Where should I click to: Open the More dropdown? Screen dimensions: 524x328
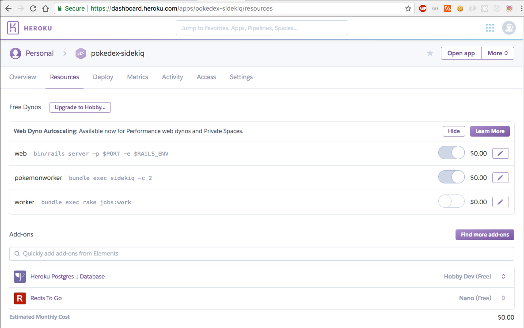click(497, 53)
